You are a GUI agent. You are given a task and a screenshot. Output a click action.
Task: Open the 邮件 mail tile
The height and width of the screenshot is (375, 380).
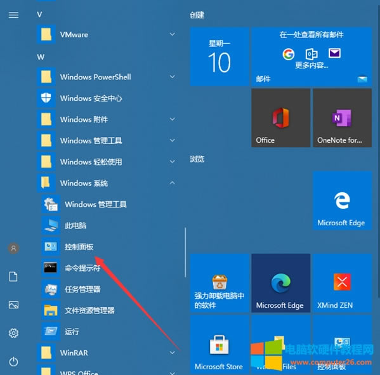[311, 56]
